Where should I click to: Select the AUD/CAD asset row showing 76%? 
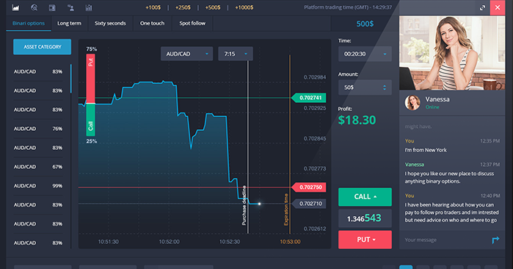[38, 129]
